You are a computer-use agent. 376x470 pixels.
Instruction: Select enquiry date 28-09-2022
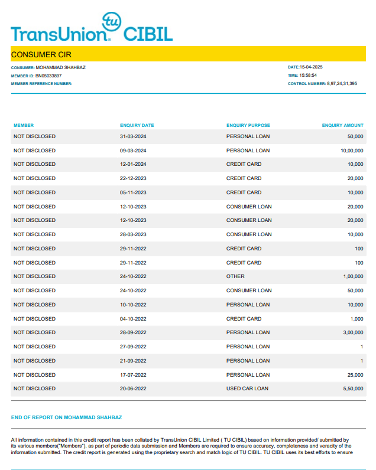(x=133, y=332)
